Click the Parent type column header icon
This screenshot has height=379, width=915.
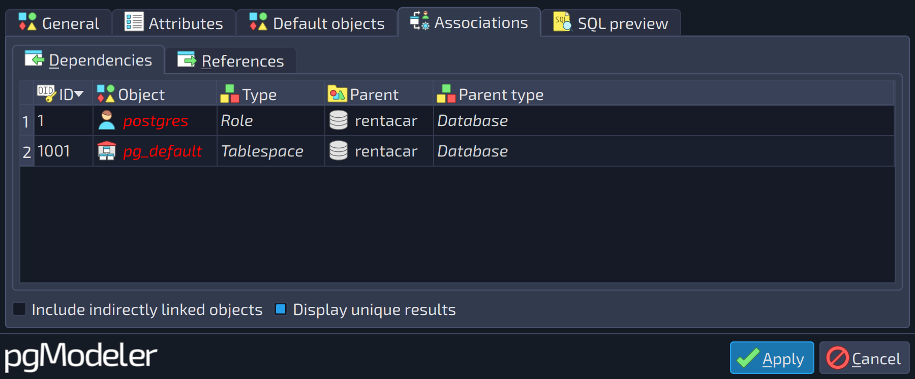click(x=446, y=94)
